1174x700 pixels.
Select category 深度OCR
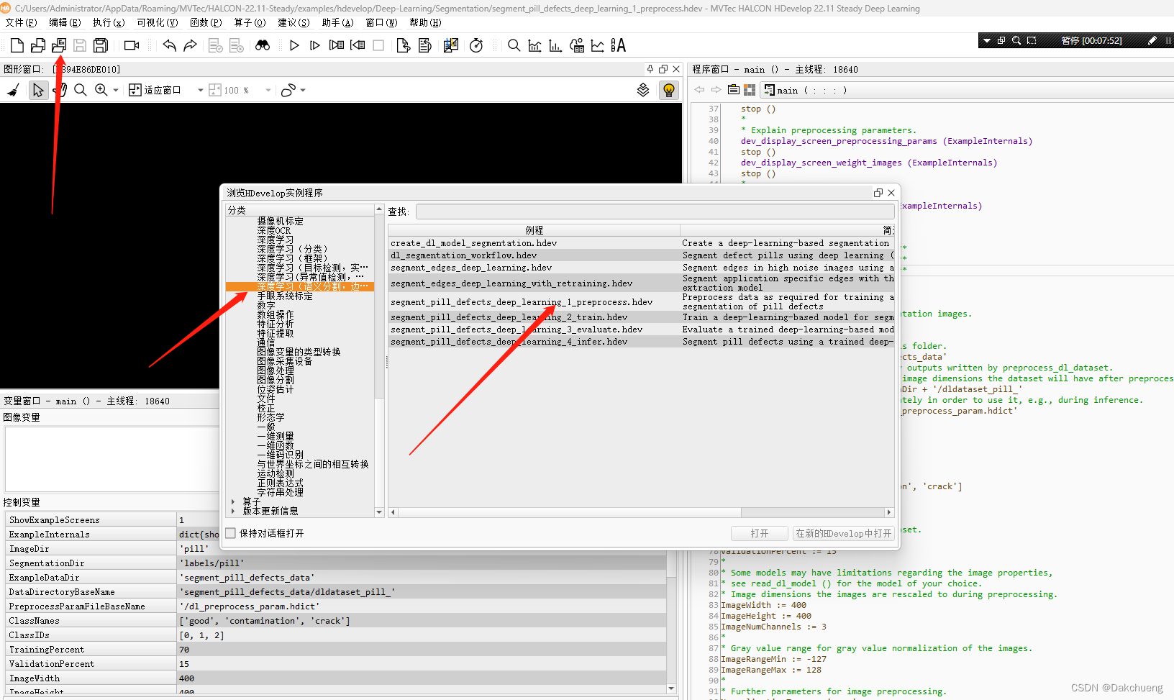click(274, 230)
